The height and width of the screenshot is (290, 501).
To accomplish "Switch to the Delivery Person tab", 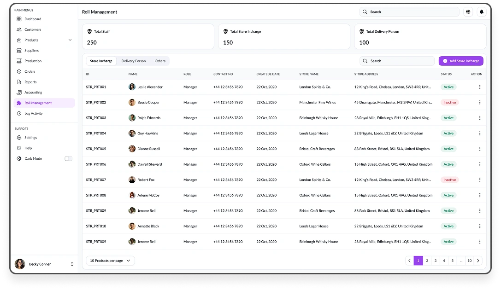I will [134, 61].
